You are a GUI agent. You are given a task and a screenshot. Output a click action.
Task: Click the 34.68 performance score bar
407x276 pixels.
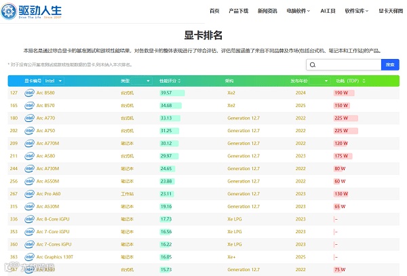click(x=170, y=106)
